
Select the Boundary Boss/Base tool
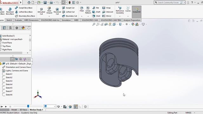pos(25,16)
